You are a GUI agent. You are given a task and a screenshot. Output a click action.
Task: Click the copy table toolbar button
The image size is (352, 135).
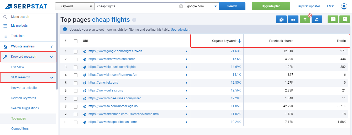[281, 19]
